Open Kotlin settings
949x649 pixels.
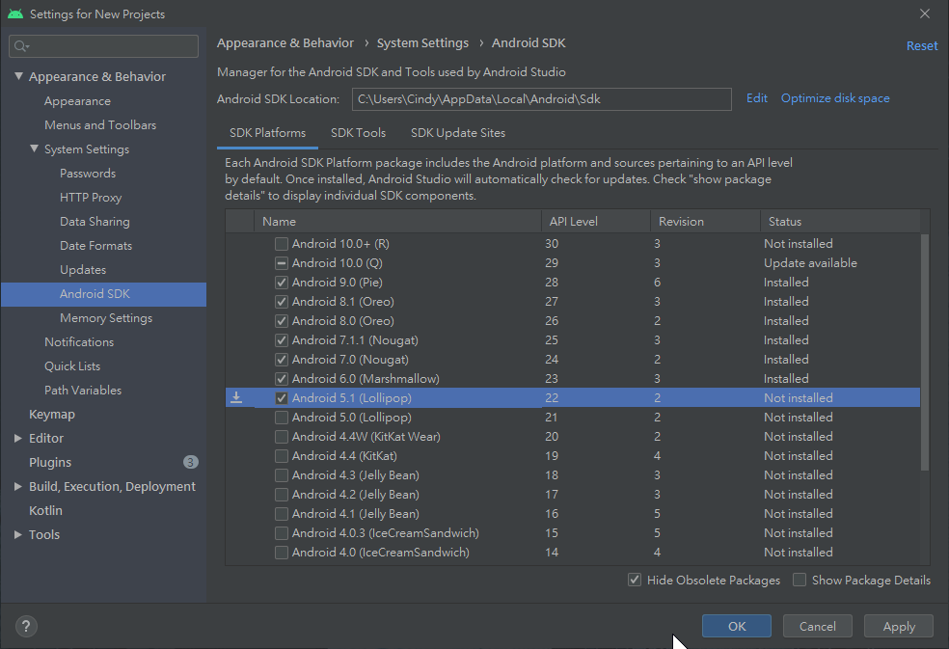pos(45,510)
